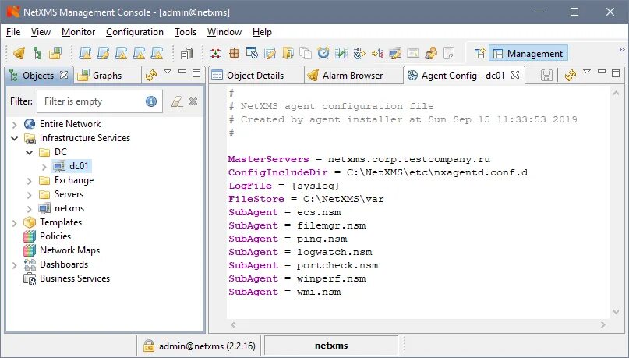
Task: Click the gear-with-arrow toolbar icon
Action: 359,53
